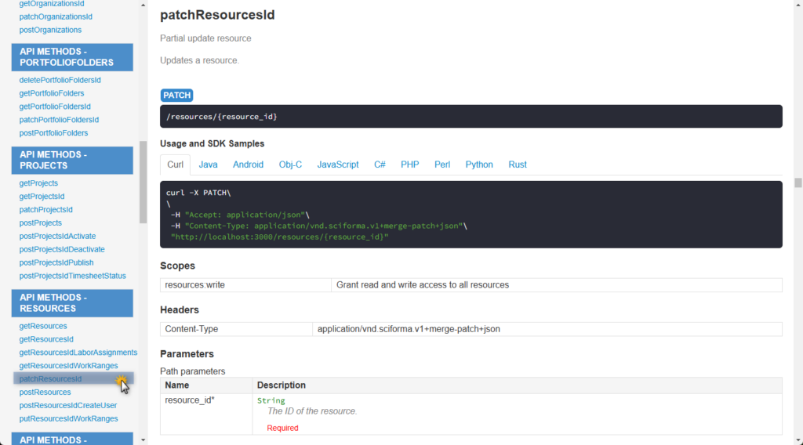803x445 pixels.
Task: Open the getResources method link
Action: 43,326
